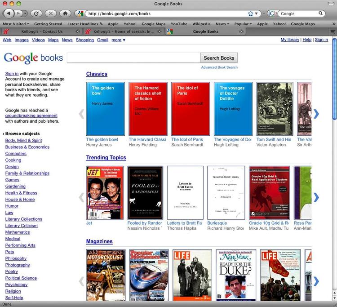The height and width of the screenshot is (307, 337).
Task: Close the Kellogg's Home of cereals tab
Action: (x=160, y=31)
